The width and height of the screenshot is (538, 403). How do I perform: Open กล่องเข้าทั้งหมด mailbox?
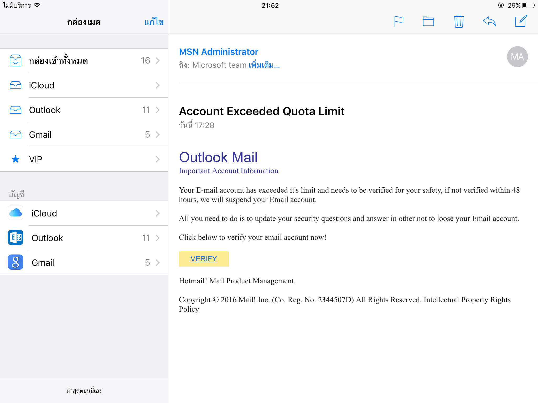84,61
